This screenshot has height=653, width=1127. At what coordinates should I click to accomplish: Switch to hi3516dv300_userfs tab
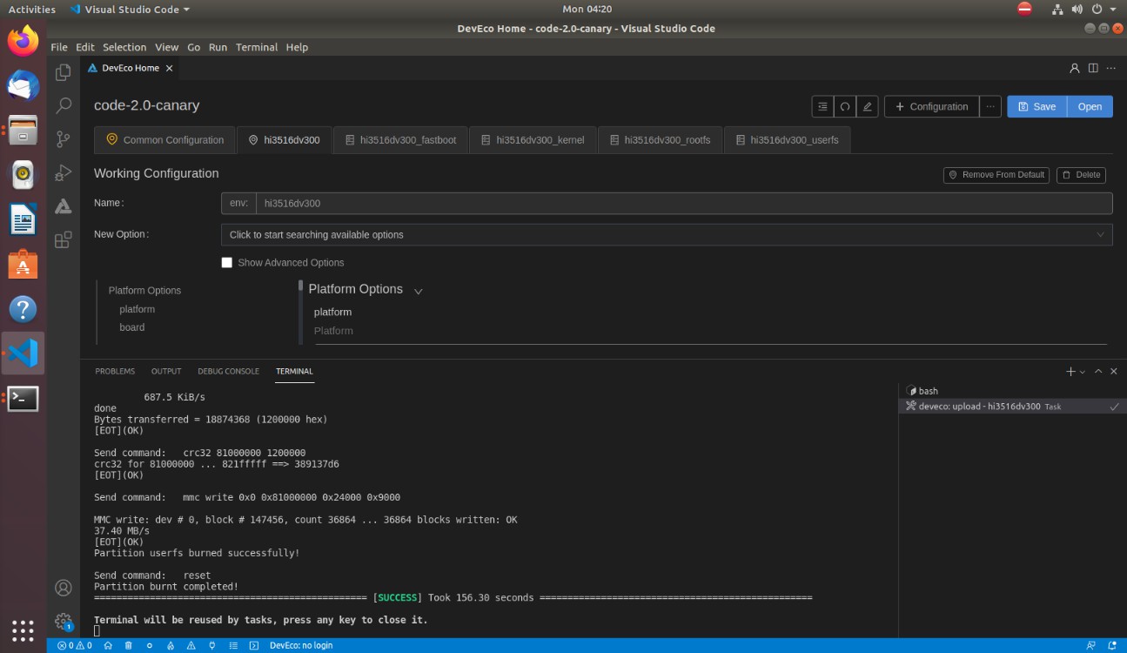pyautogui.click(x=787, y=139)
